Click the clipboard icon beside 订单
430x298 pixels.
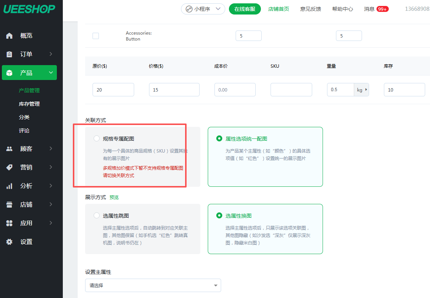tap(9, 54)
